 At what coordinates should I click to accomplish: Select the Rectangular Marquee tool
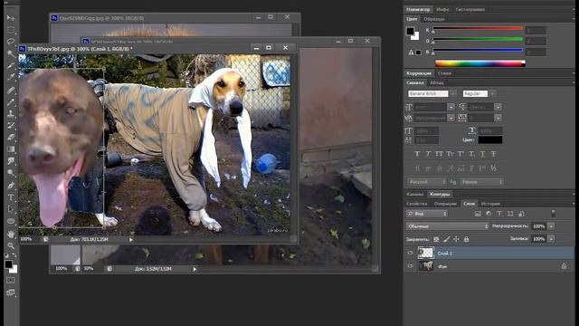[11, 30]
